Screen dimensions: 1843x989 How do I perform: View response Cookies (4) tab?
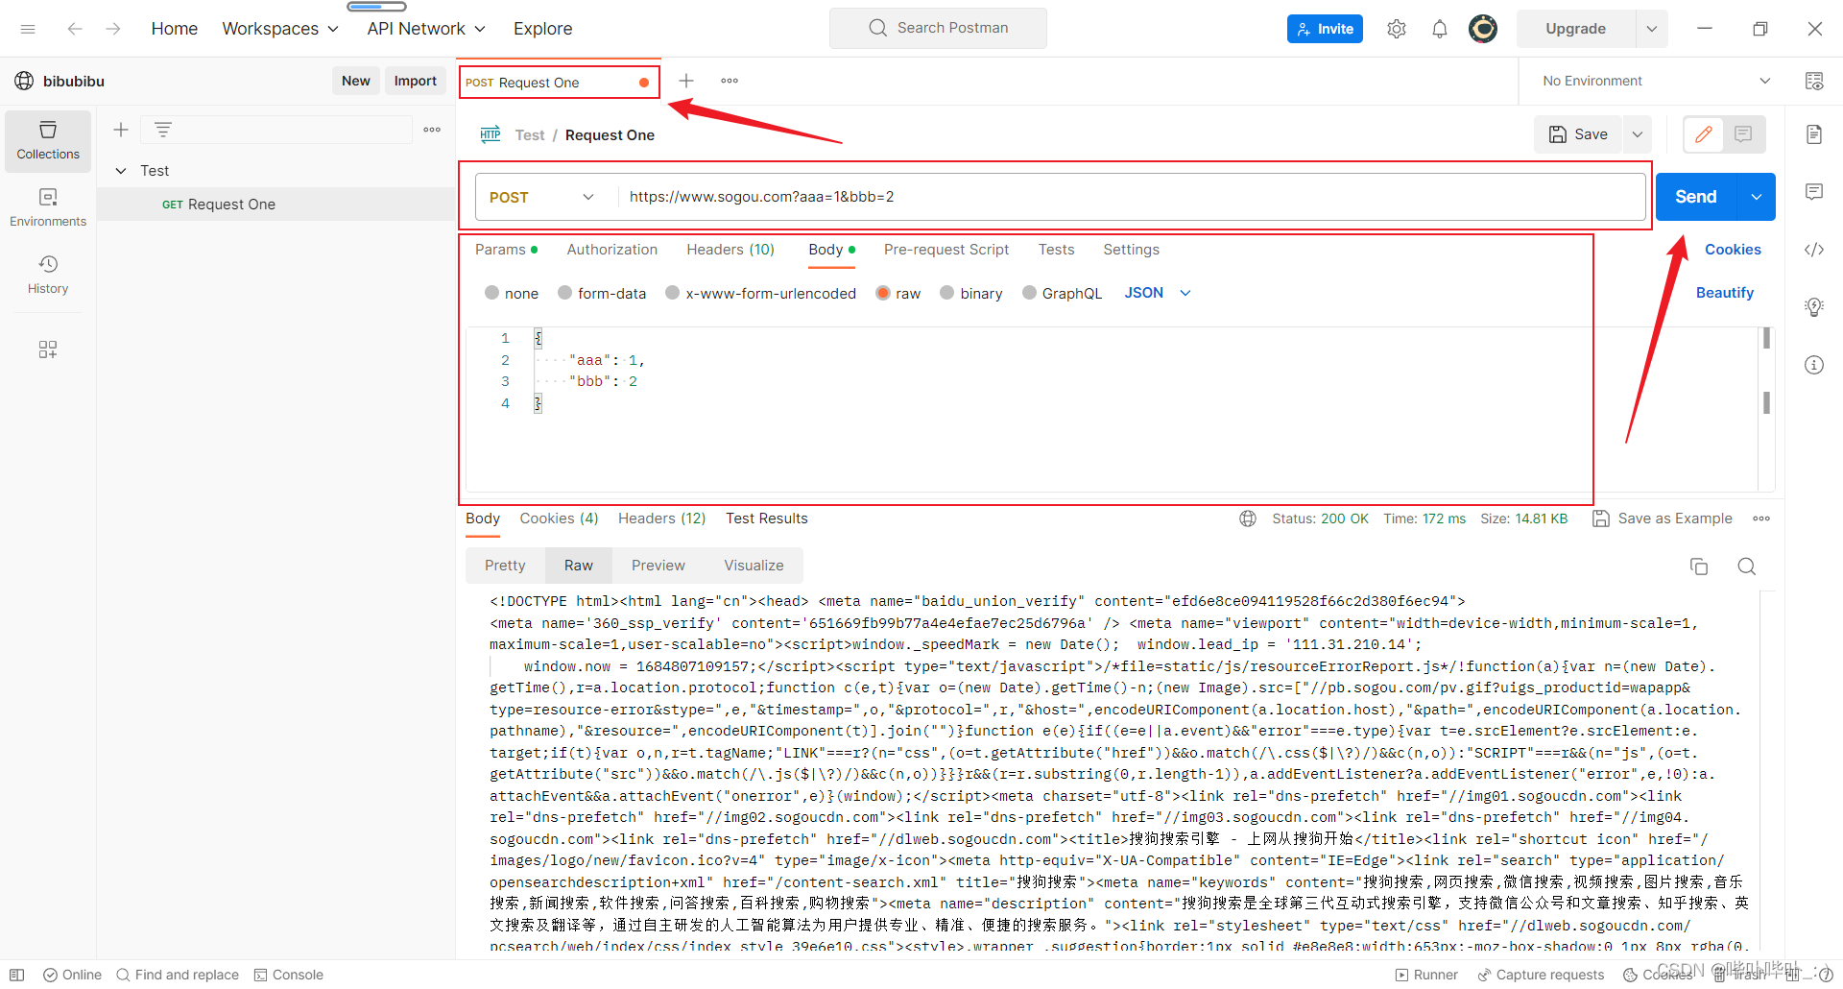[x=559, y=519]
